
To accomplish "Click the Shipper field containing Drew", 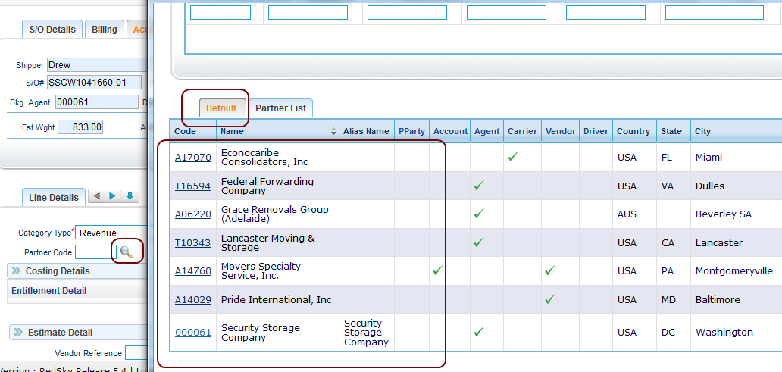I will (x=97, y=65).
